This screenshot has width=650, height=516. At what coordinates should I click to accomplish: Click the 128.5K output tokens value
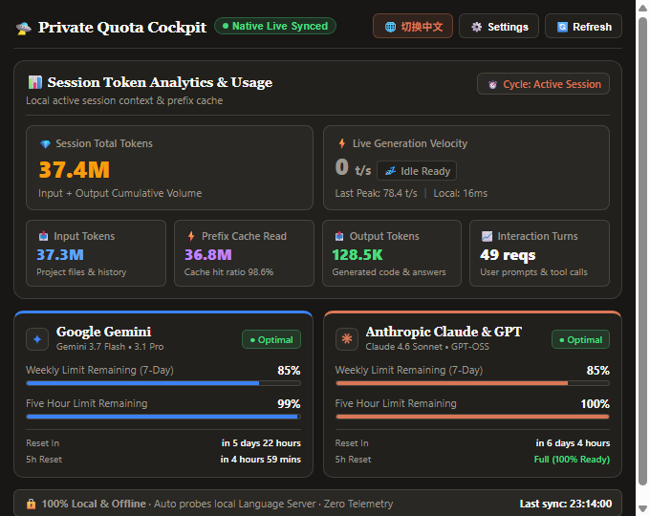(x=357, y=254)
